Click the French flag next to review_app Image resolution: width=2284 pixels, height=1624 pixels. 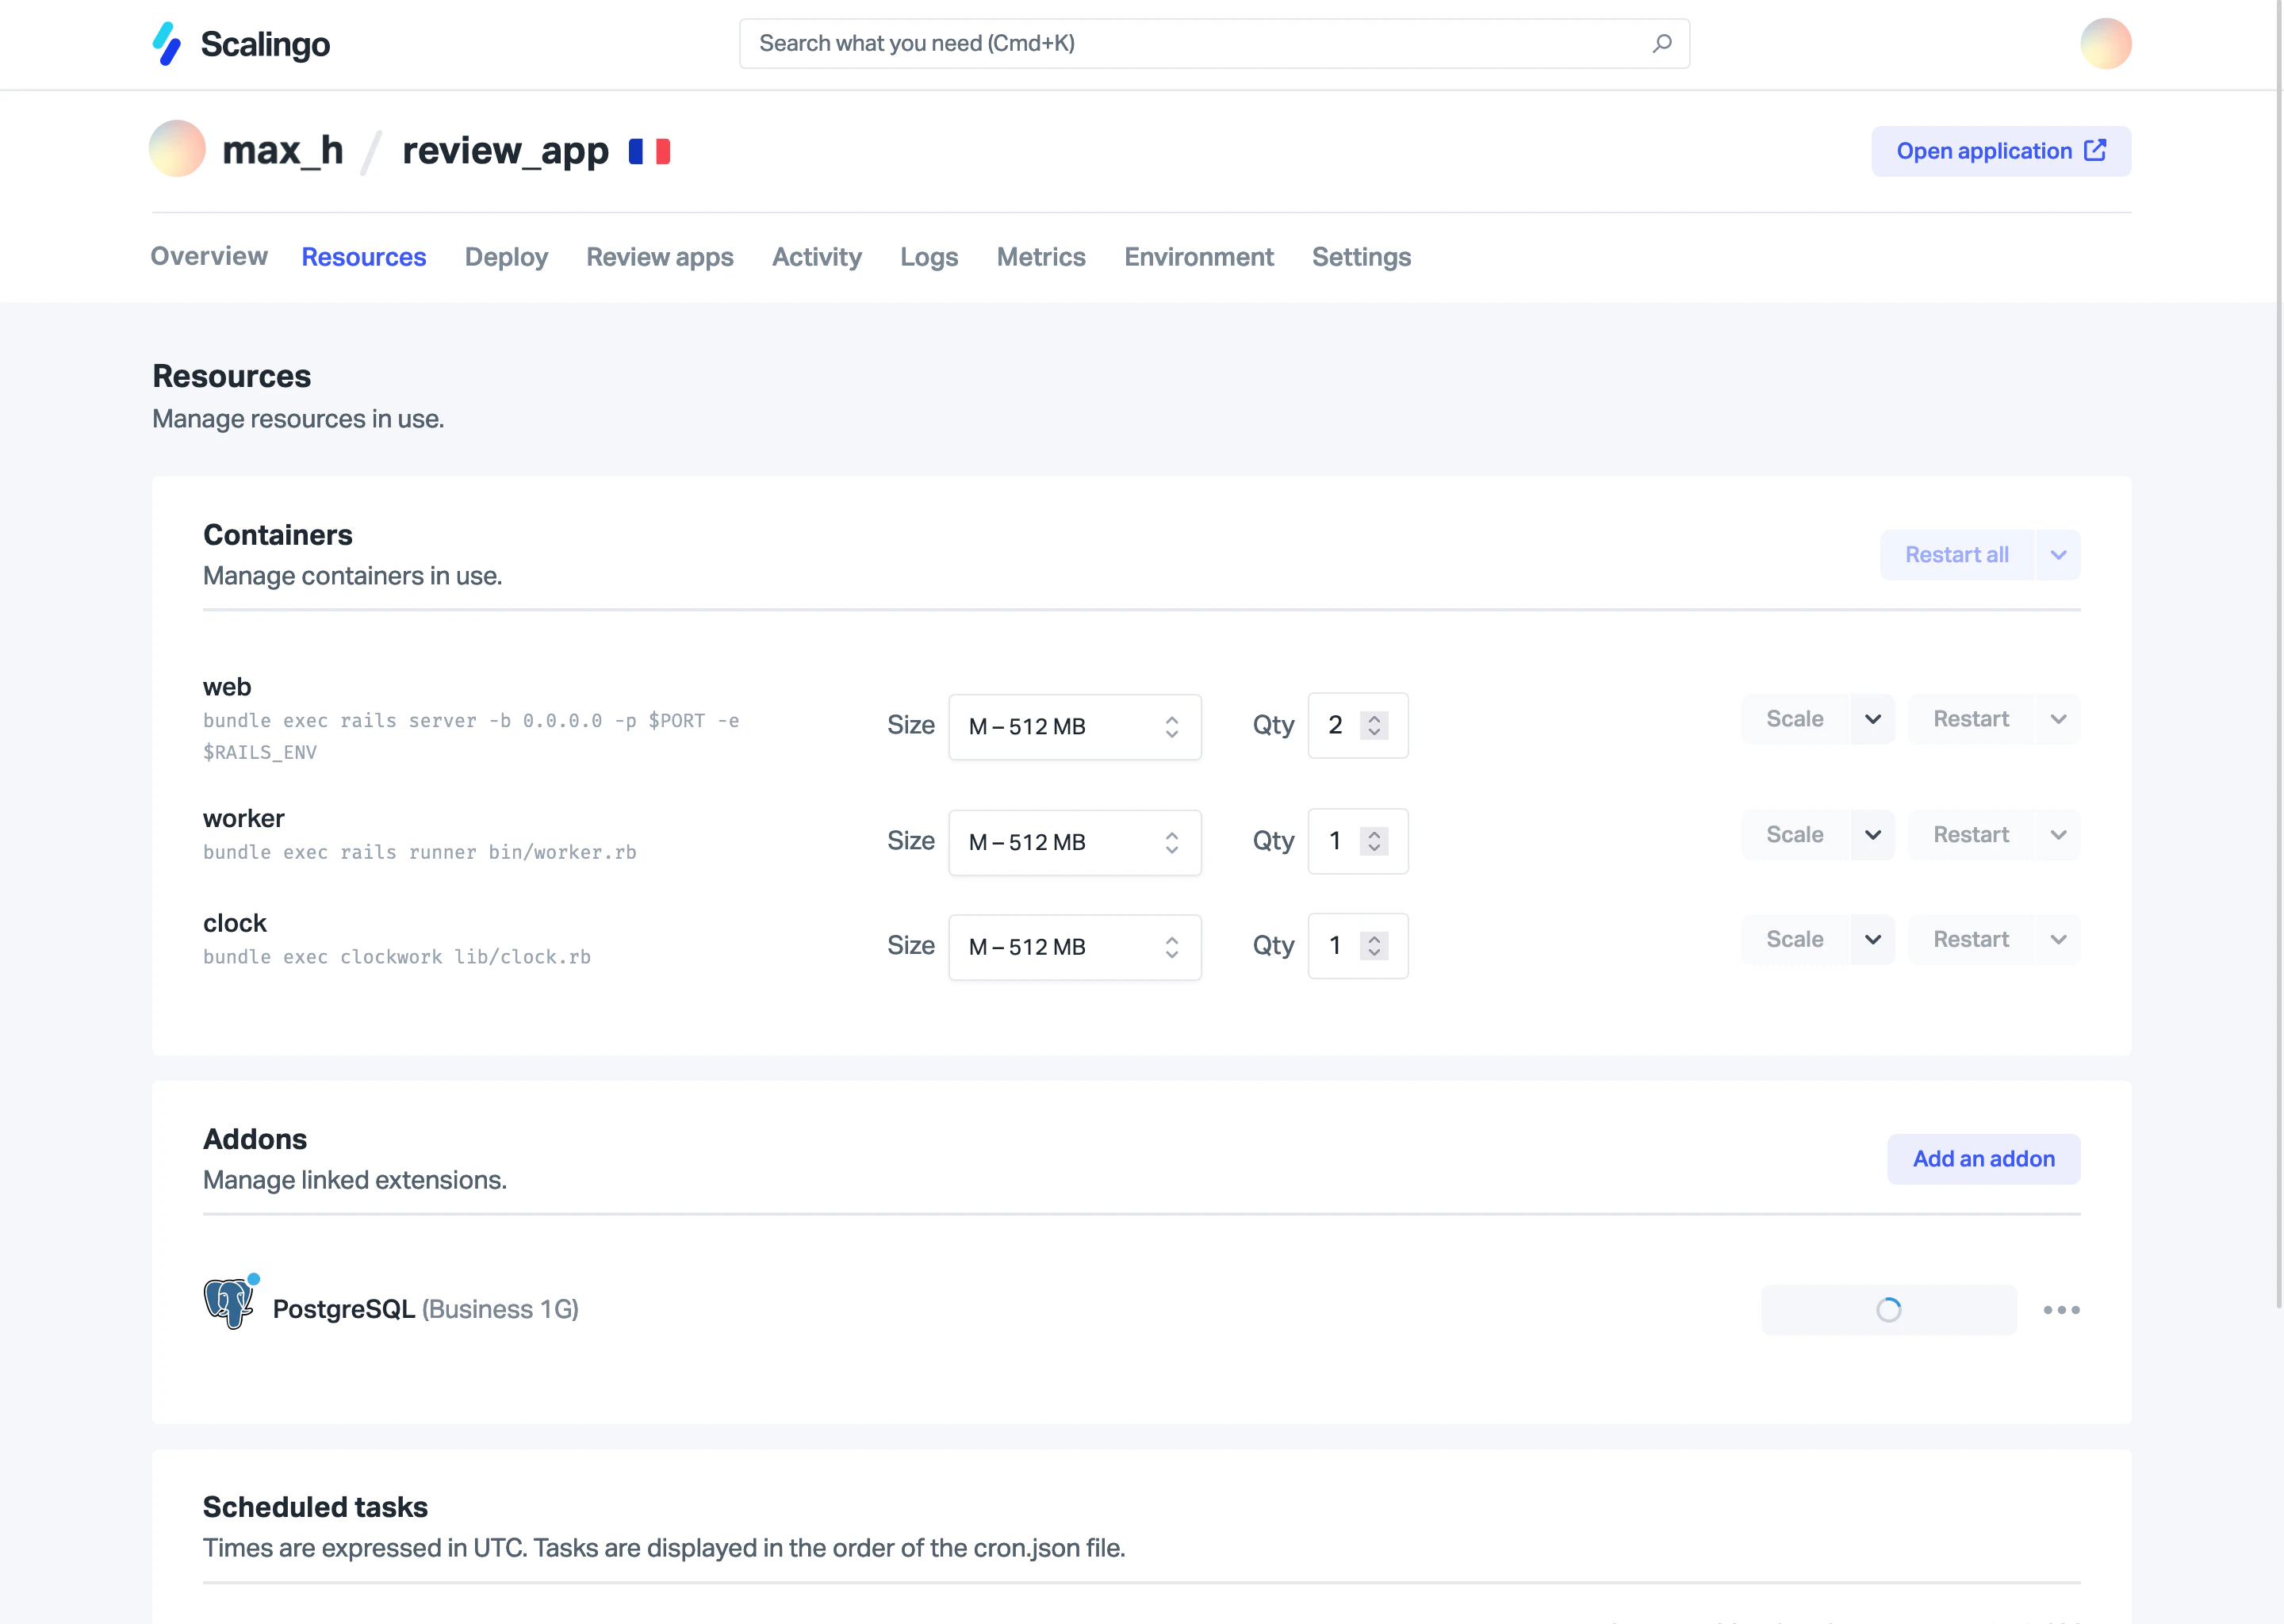pyautogui.click(x=649, y=150)
